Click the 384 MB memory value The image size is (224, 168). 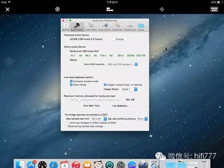130,100
